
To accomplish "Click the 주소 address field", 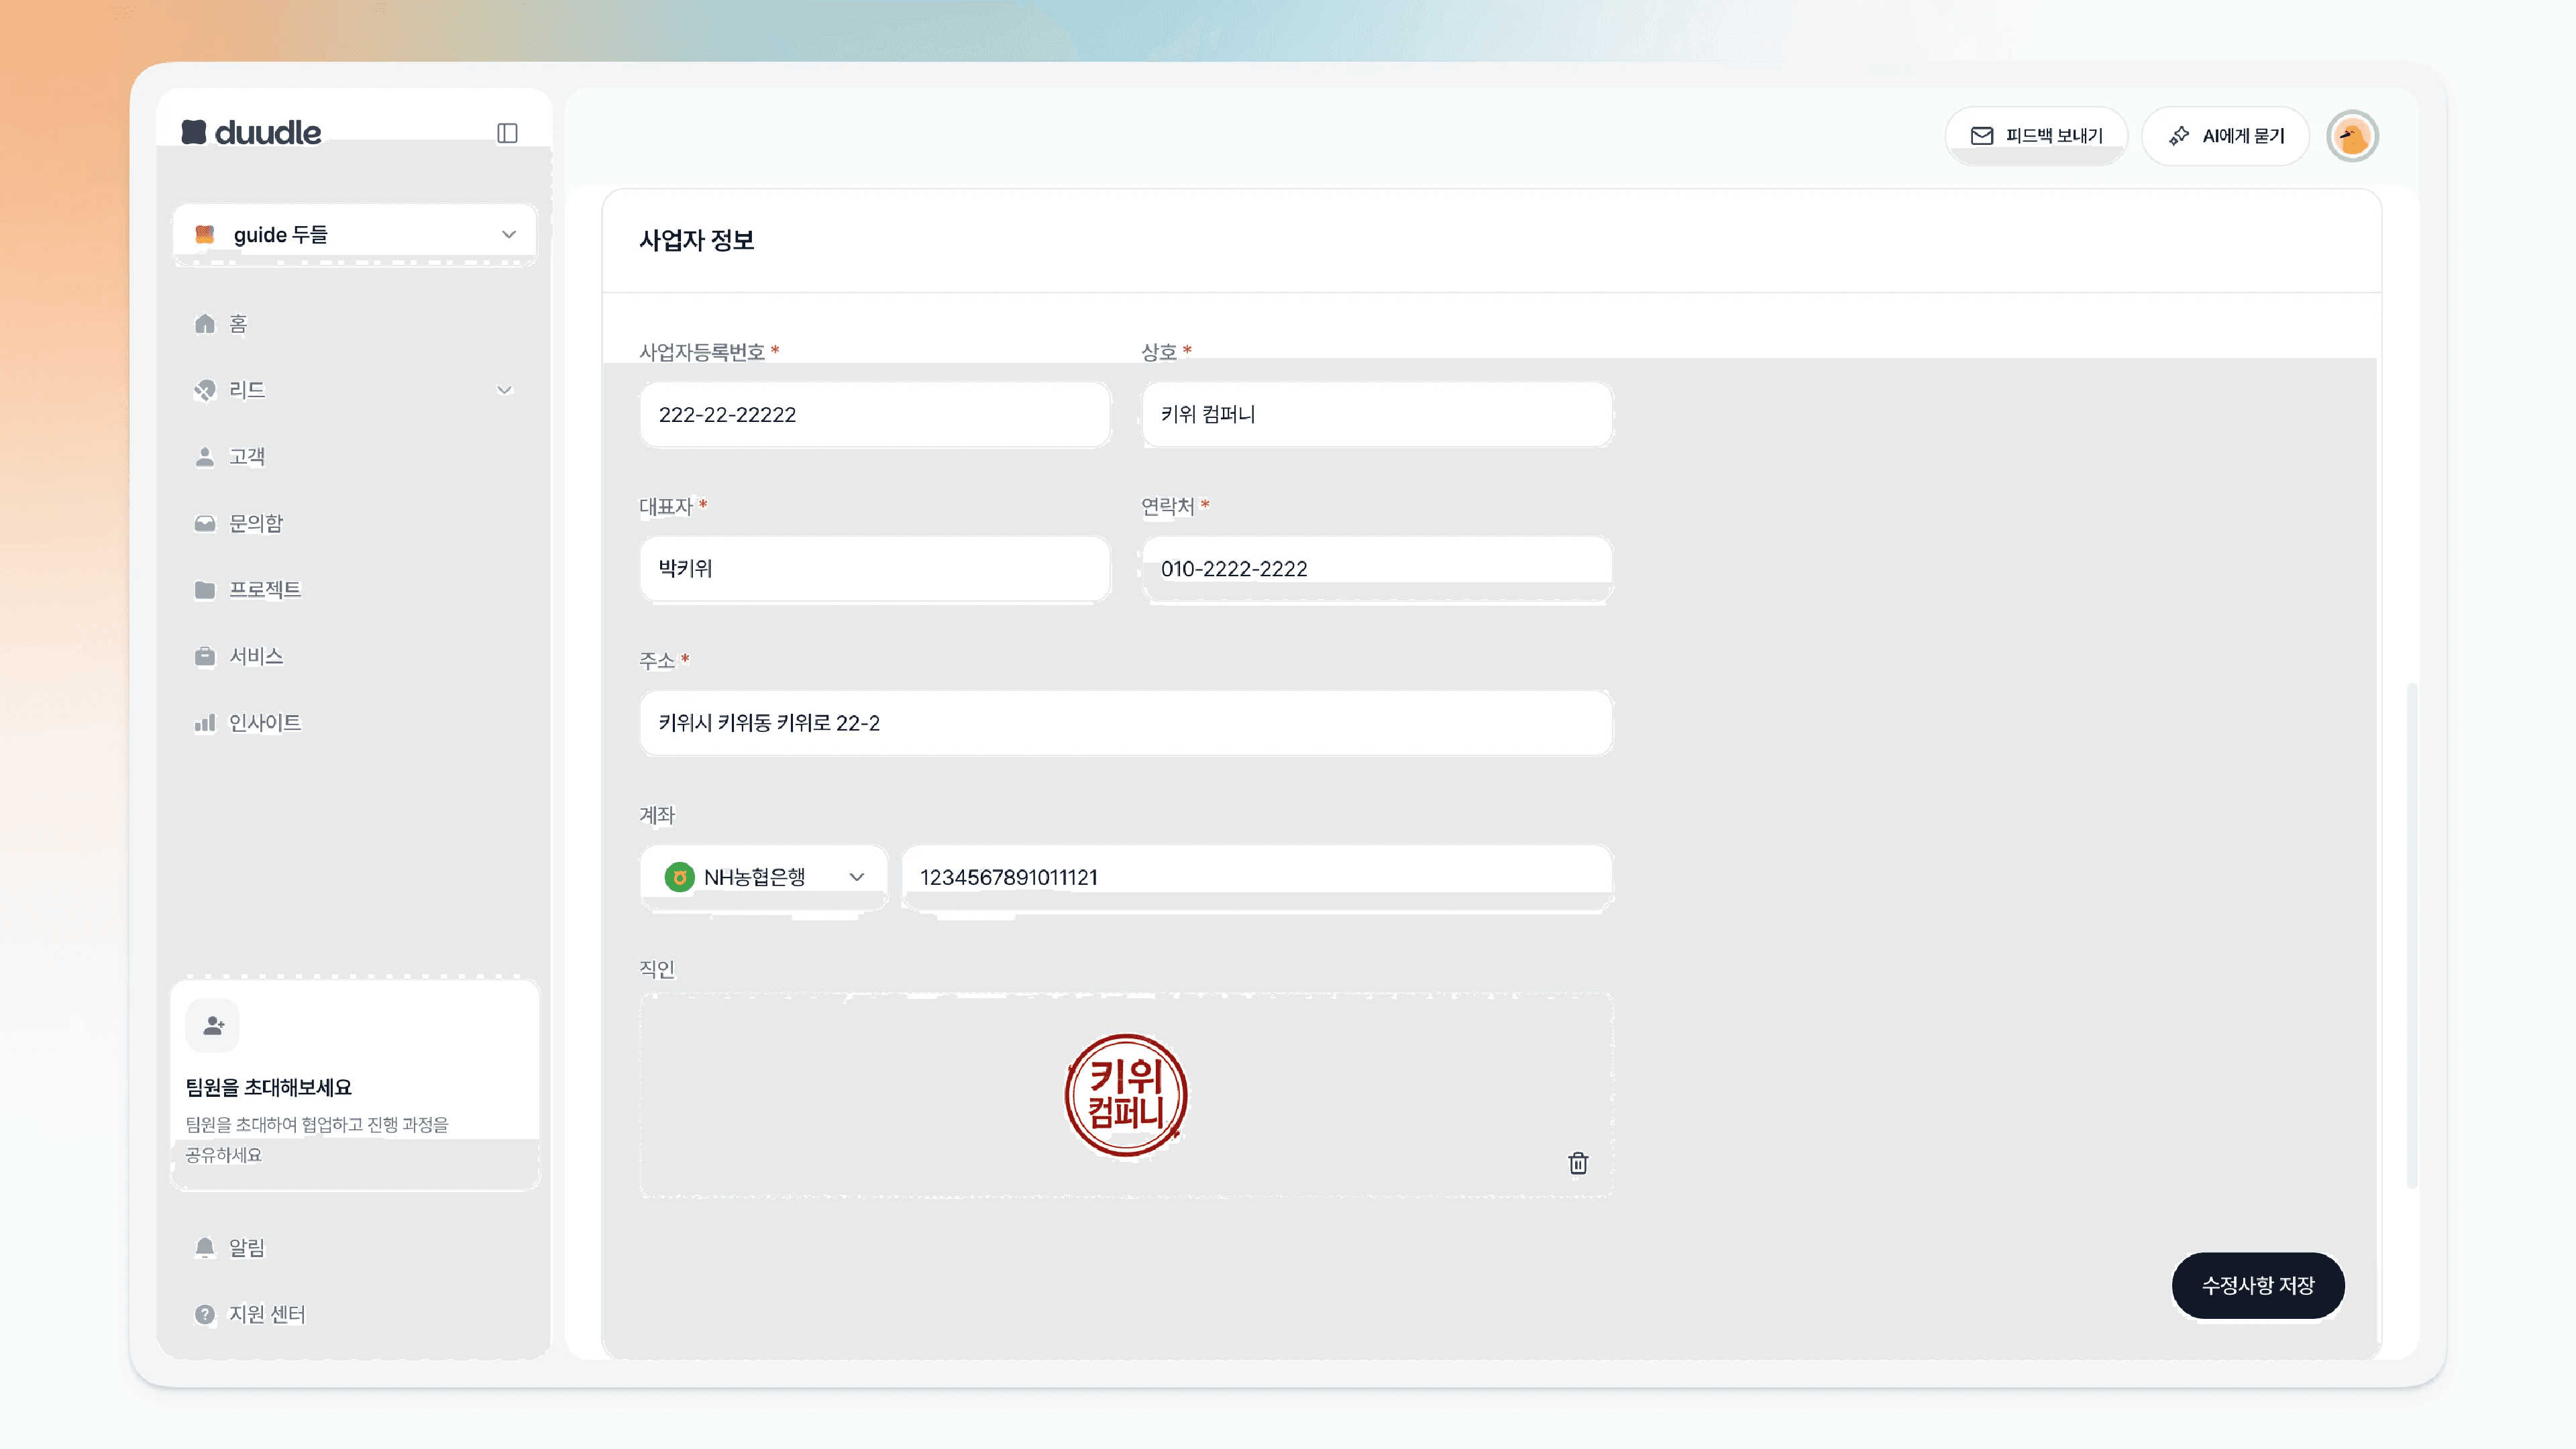I will pos(1126,723).
